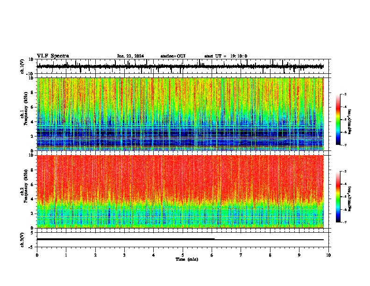Click inside the red ch.2 spectrogram

(180, 192)
